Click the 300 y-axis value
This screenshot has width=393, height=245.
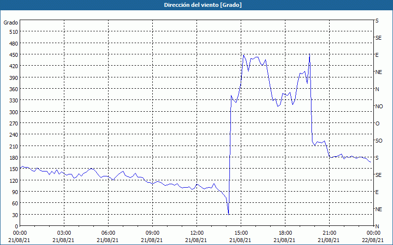(x=14, y=112)
